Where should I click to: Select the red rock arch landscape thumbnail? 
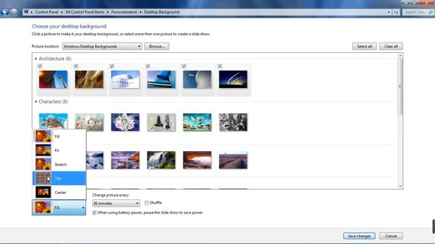click(197, 160)
